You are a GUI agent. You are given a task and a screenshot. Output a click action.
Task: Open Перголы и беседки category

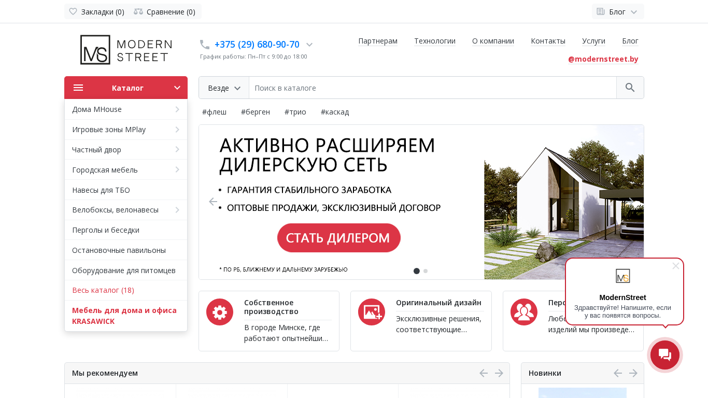[x=126, y=230]
